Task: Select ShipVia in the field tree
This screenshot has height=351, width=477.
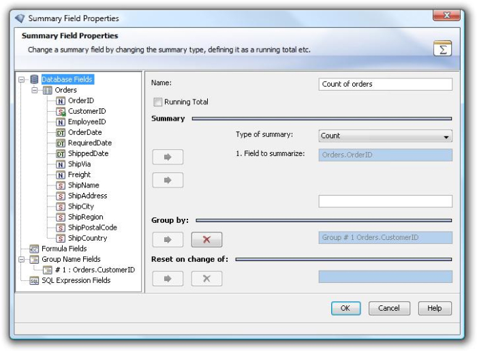Action: [x=79, y=164]
